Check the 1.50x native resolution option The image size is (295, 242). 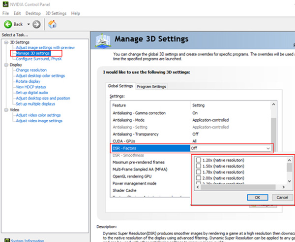click(199, 167)
